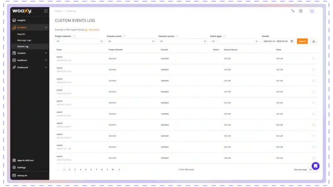Click info icon next to Project domain
This screenshot has width=333, height=187.
74,36
